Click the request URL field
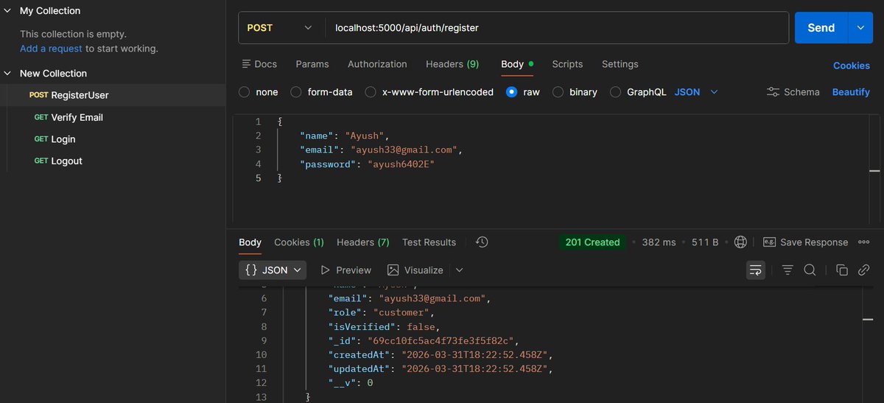The height and width of the screenshot is (403, 884). coord(556,27)
